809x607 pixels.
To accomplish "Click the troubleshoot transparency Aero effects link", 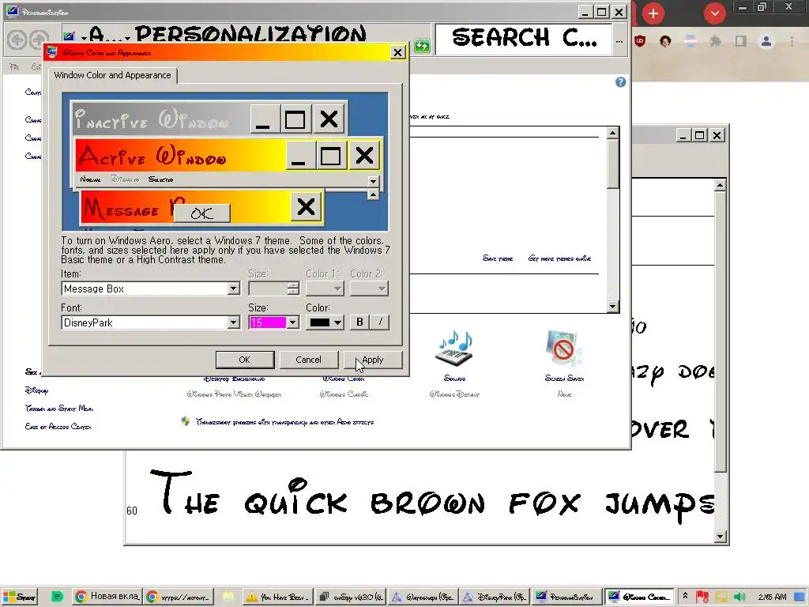I will 284,422.
